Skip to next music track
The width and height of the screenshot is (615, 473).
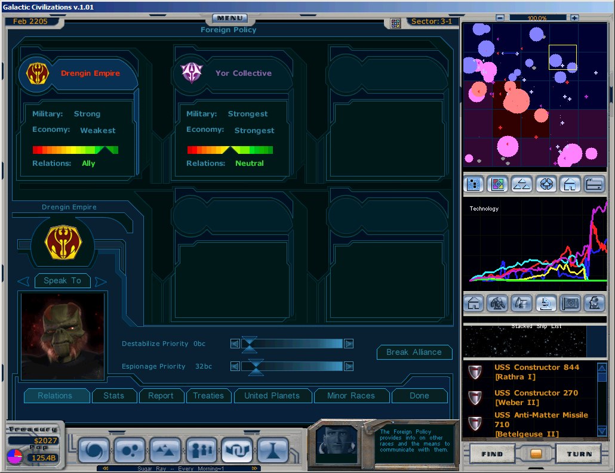click(254, 468)
